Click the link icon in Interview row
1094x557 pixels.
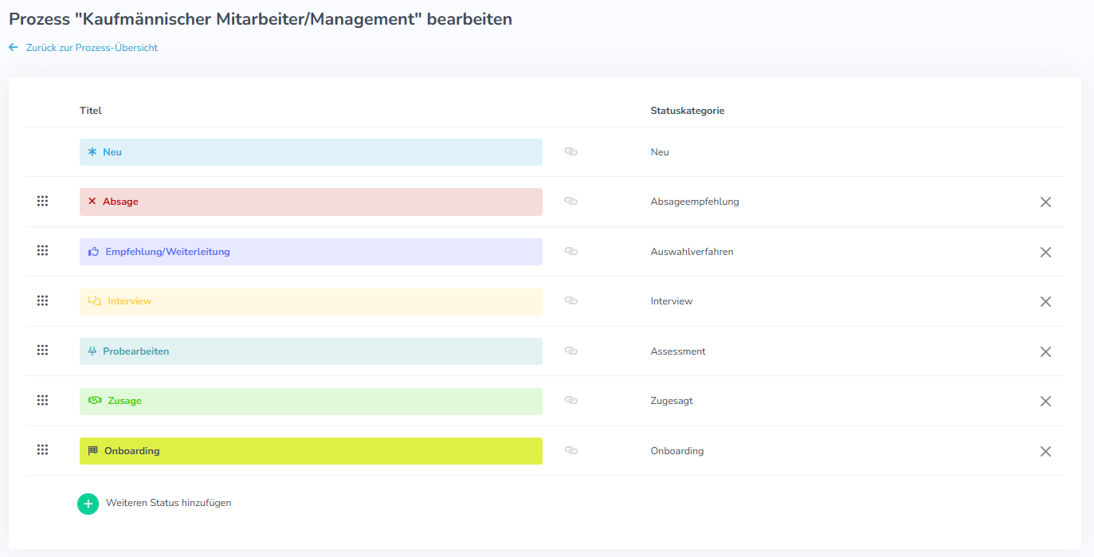pos(571,300)
